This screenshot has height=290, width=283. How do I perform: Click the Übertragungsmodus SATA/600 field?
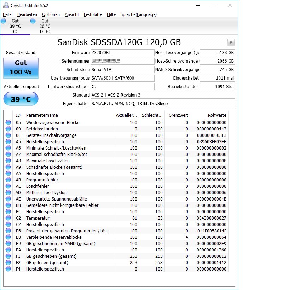123,78
